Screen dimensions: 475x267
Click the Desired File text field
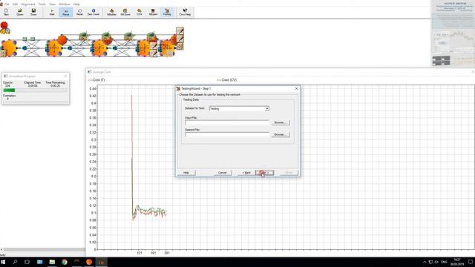(227, 134)
